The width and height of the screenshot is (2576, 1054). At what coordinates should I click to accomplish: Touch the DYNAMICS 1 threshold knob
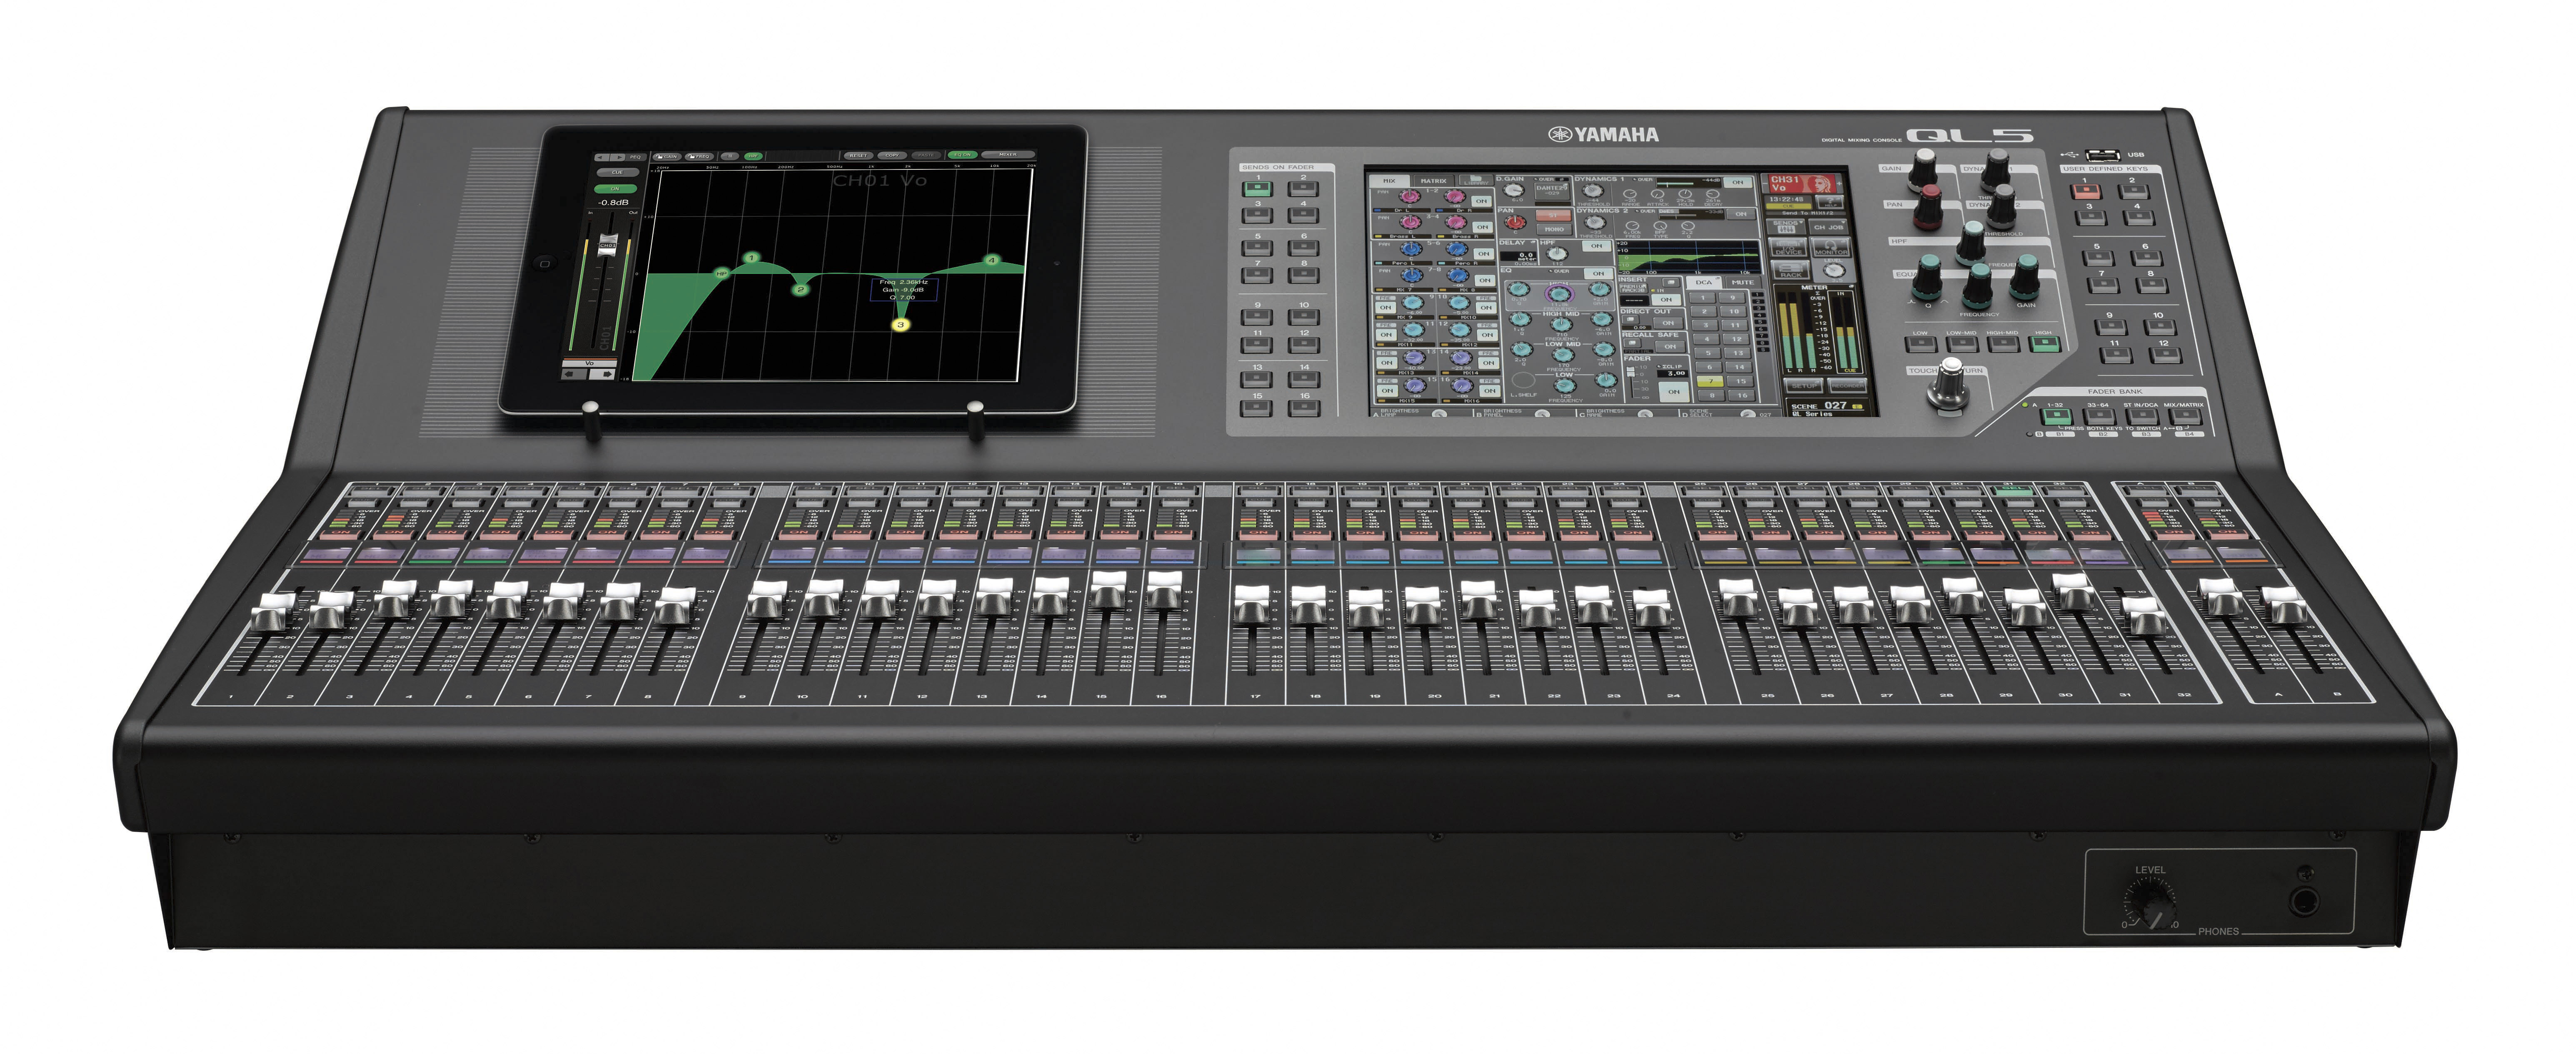[x=1996, y=170]
